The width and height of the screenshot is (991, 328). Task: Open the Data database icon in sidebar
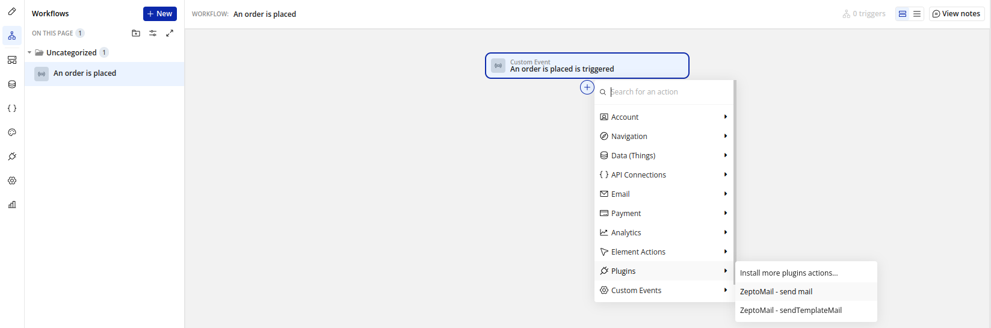point(12,84)
